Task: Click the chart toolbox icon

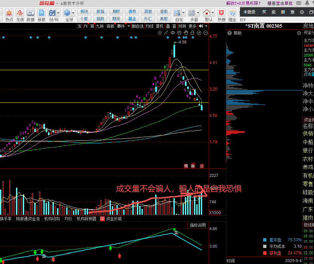Action: pyautogui.click(x=179, y=33)
